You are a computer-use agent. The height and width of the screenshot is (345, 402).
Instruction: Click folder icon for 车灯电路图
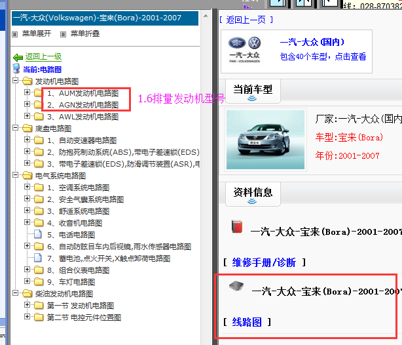(39, 281)
